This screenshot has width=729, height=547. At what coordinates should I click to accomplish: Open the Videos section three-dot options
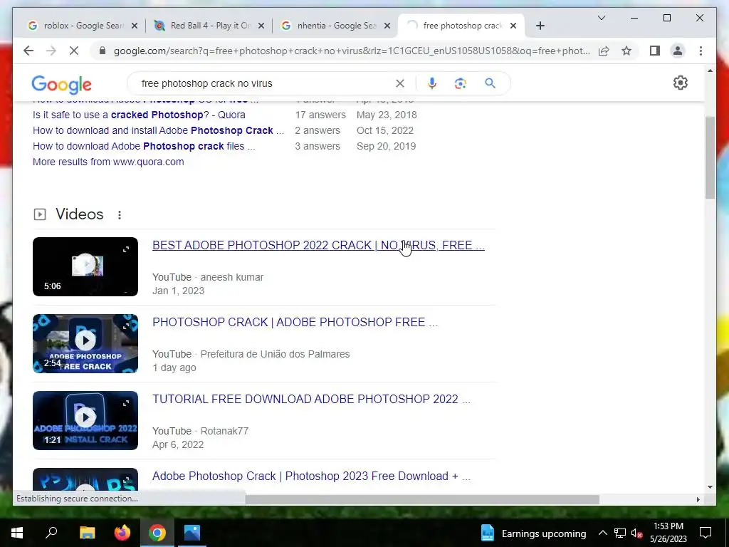(120, 215)
